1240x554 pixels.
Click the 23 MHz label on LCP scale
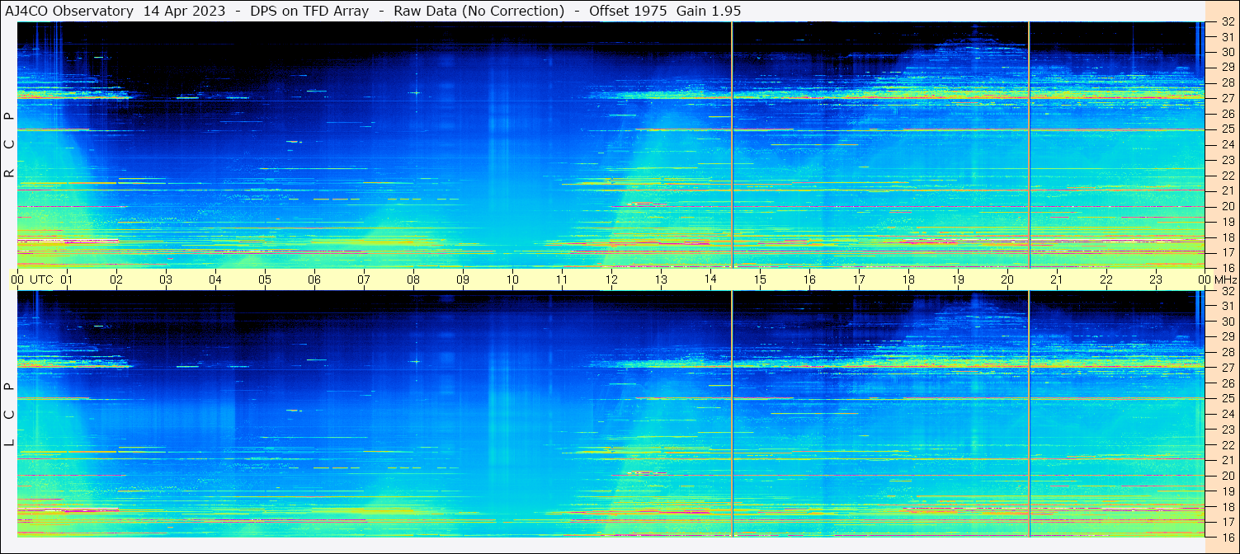[x=1227, y=430]
